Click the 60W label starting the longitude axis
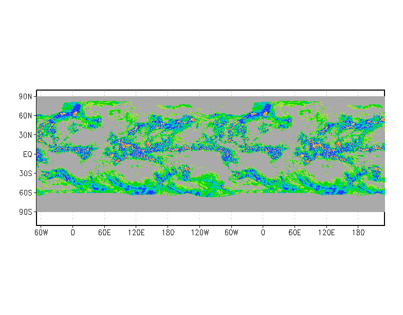The height and width of the screenshot is (315, 403). 41,233
